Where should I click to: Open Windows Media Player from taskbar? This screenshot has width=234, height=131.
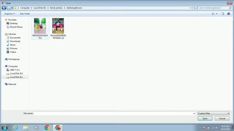tap(36, 128)
